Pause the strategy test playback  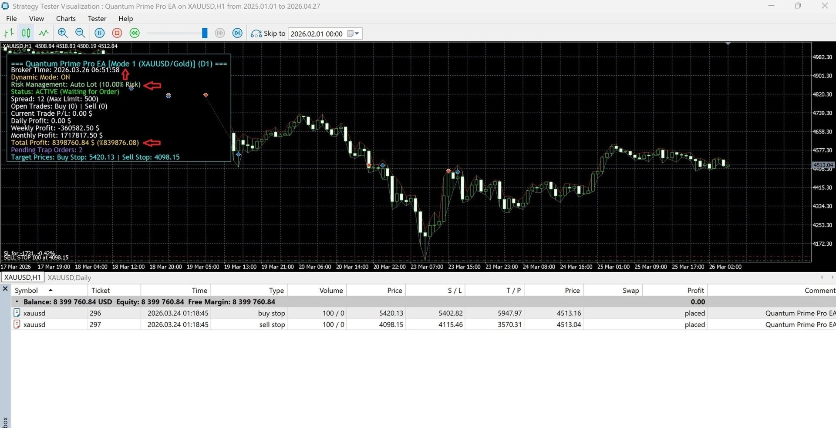click(x=100, y=33)
